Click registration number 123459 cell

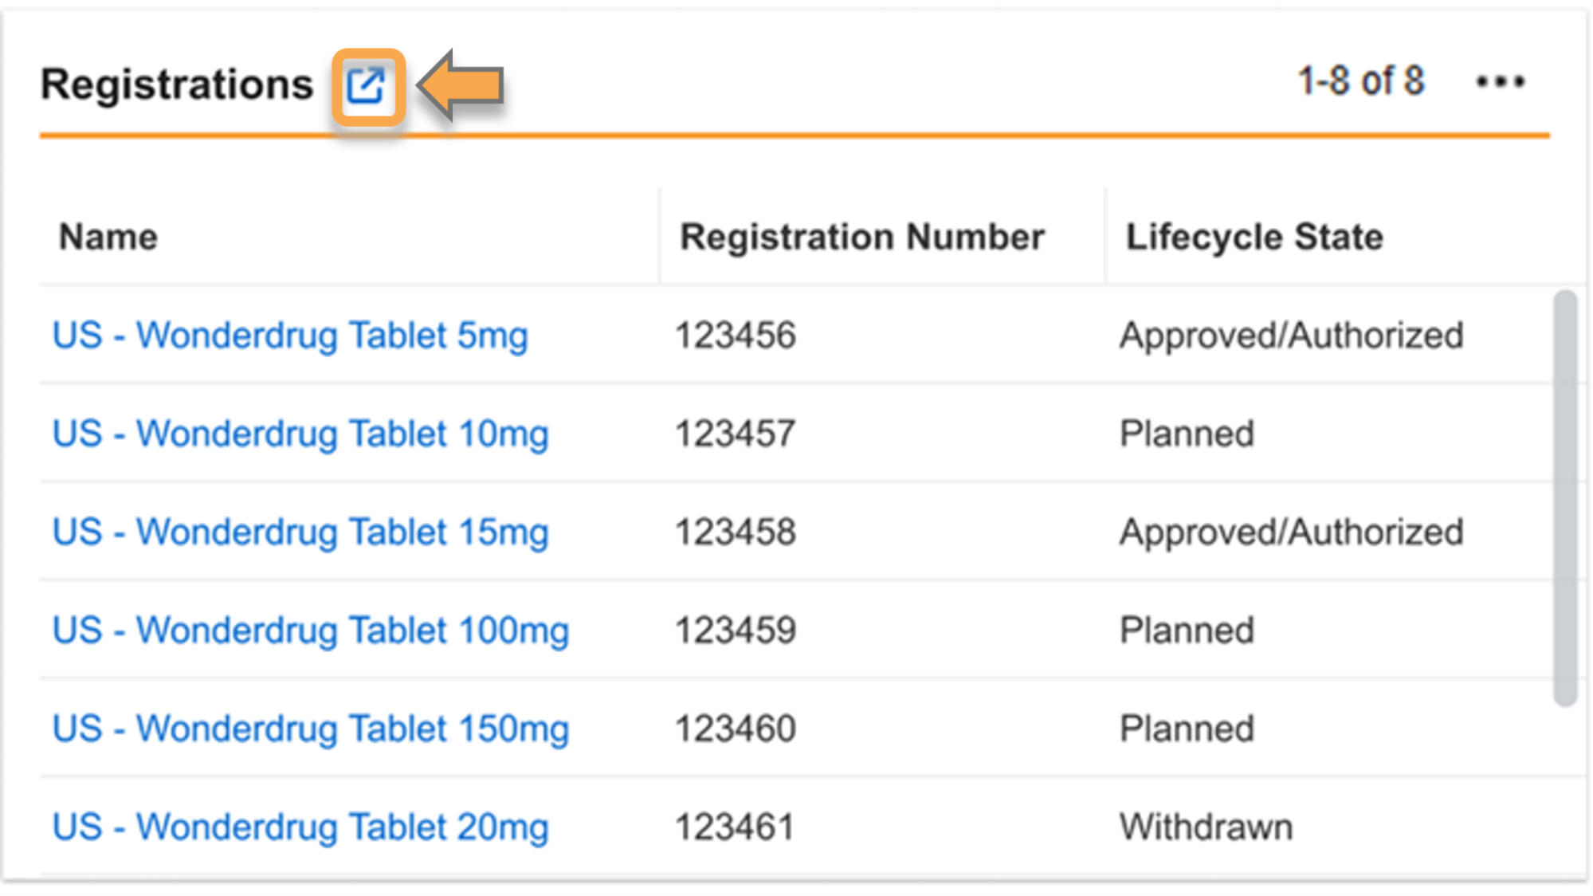[x=736, y=631]
